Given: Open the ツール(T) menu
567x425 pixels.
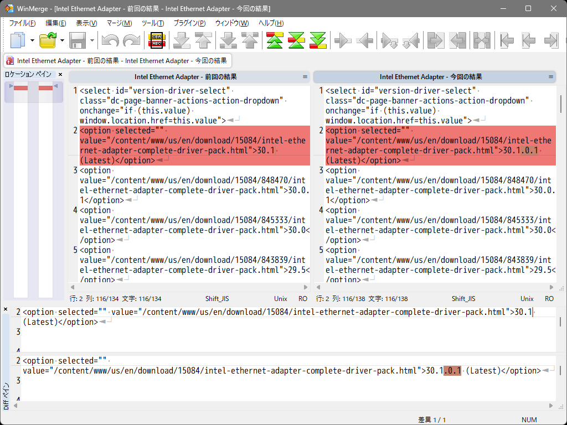Looking at the screenshot, I should (153, 23).
